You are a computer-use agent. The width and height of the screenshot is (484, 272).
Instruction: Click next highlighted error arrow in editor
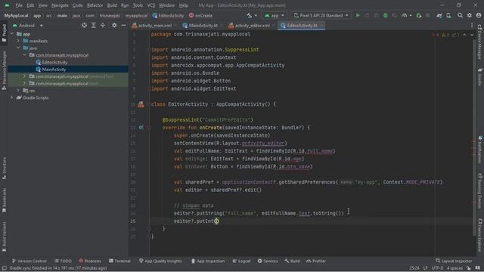coord(472,35)
